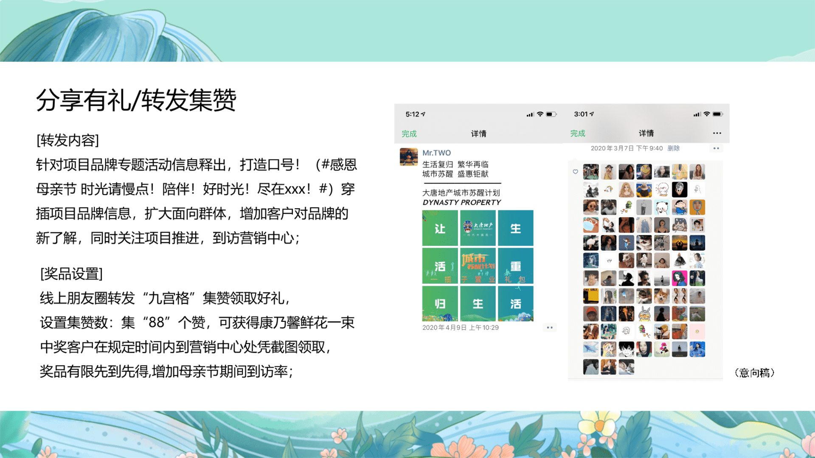Image resolution: width=815 pixels, height=458 pixels.
Task: Click the battery icon in the 5:12 status bar
Action: click(551, 114)
